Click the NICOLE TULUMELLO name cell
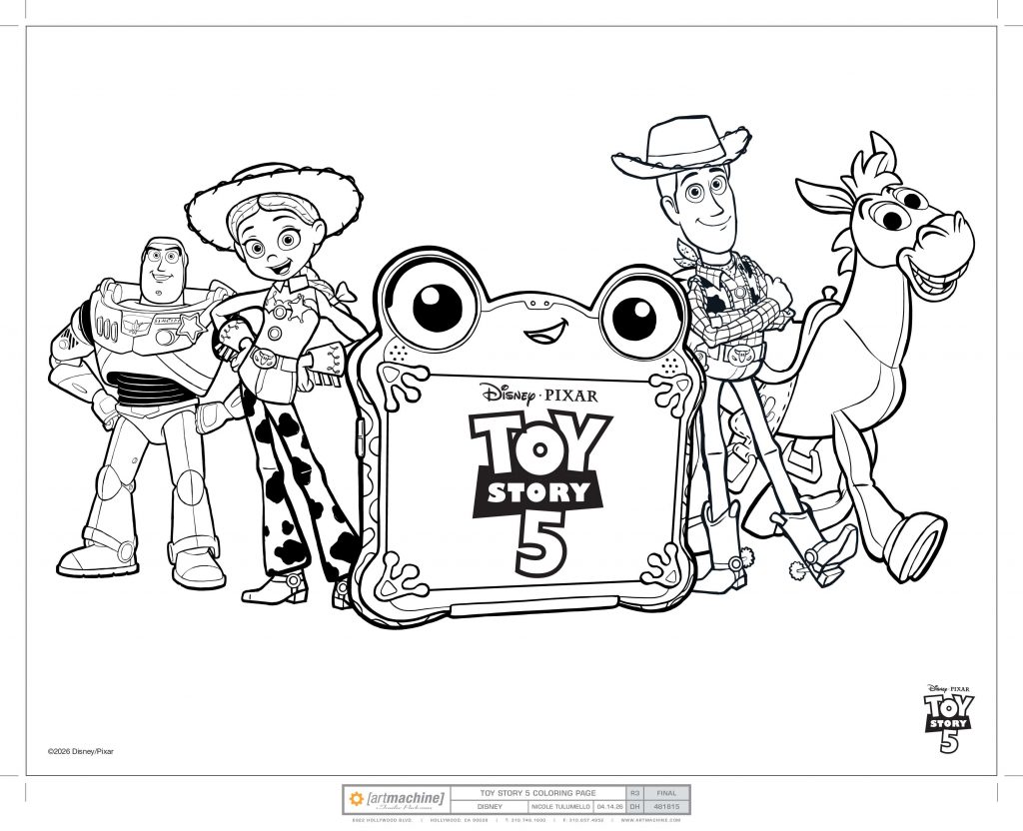 [560, 807]
